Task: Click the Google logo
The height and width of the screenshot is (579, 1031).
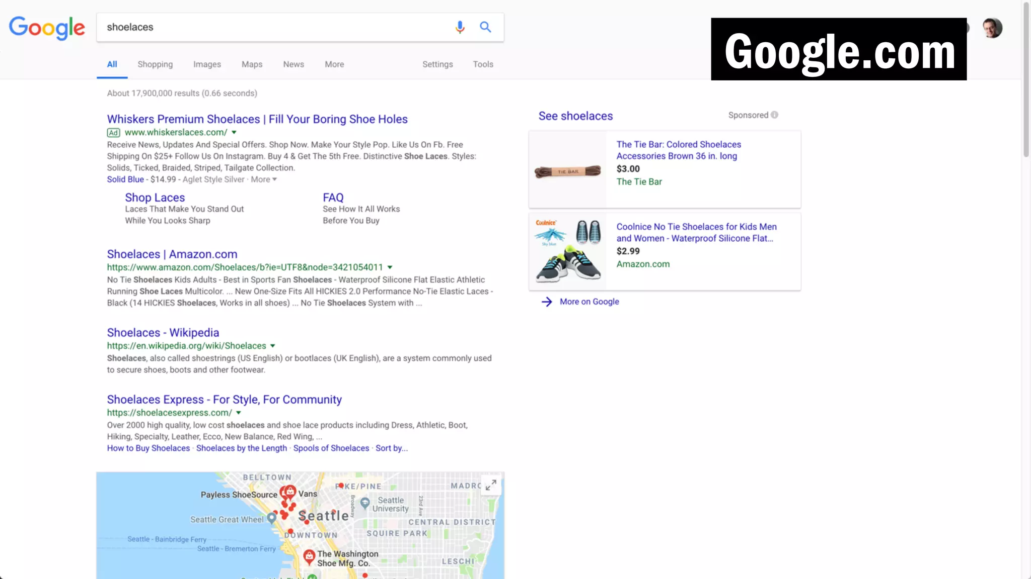Action: pos(47,28)
